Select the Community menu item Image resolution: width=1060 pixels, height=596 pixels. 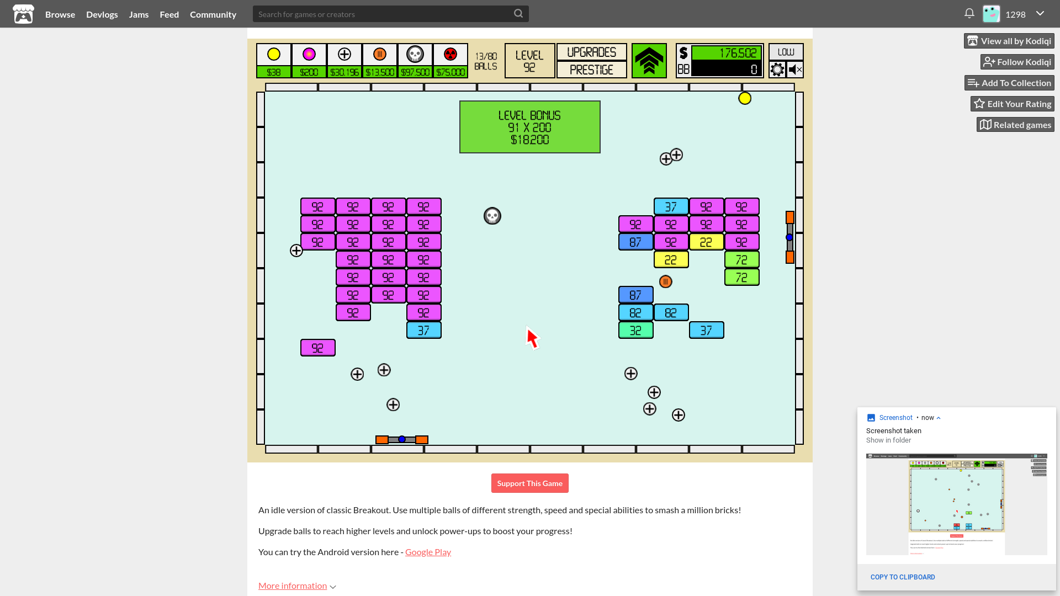pos(213,14)
